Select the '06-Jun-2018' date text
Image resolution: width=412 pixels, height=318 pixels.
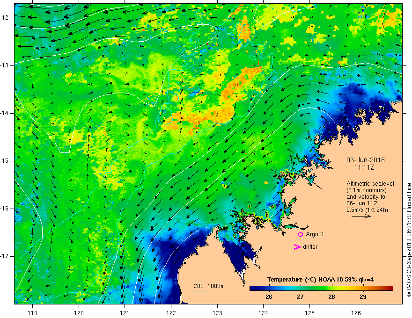366,160
